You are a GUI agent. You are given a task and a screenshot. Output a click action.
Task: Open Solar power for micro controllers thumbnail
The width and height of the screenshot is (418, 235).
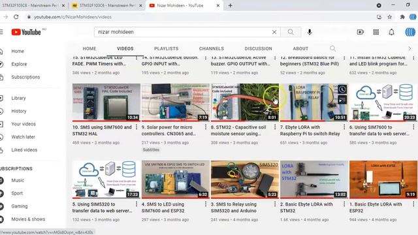coord(176,102)
